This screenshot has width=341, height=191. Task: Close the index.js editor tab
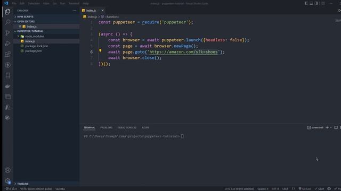tap(102, 11)
